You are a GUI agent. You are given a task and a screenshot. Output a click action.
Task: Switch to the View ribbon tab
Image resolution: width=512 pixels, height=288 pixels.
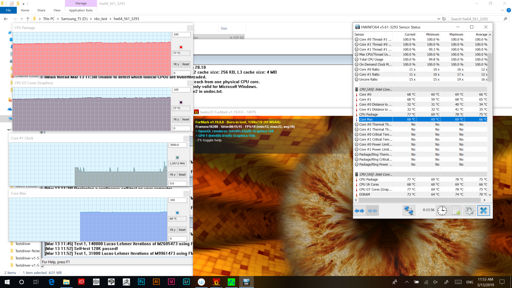(57, 10)
